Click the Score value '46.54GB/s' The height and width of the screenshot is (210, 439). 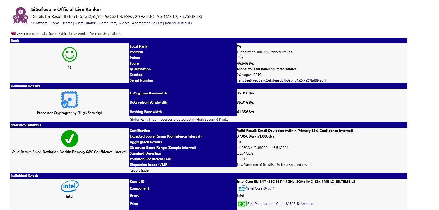click(x=245, y=63)
